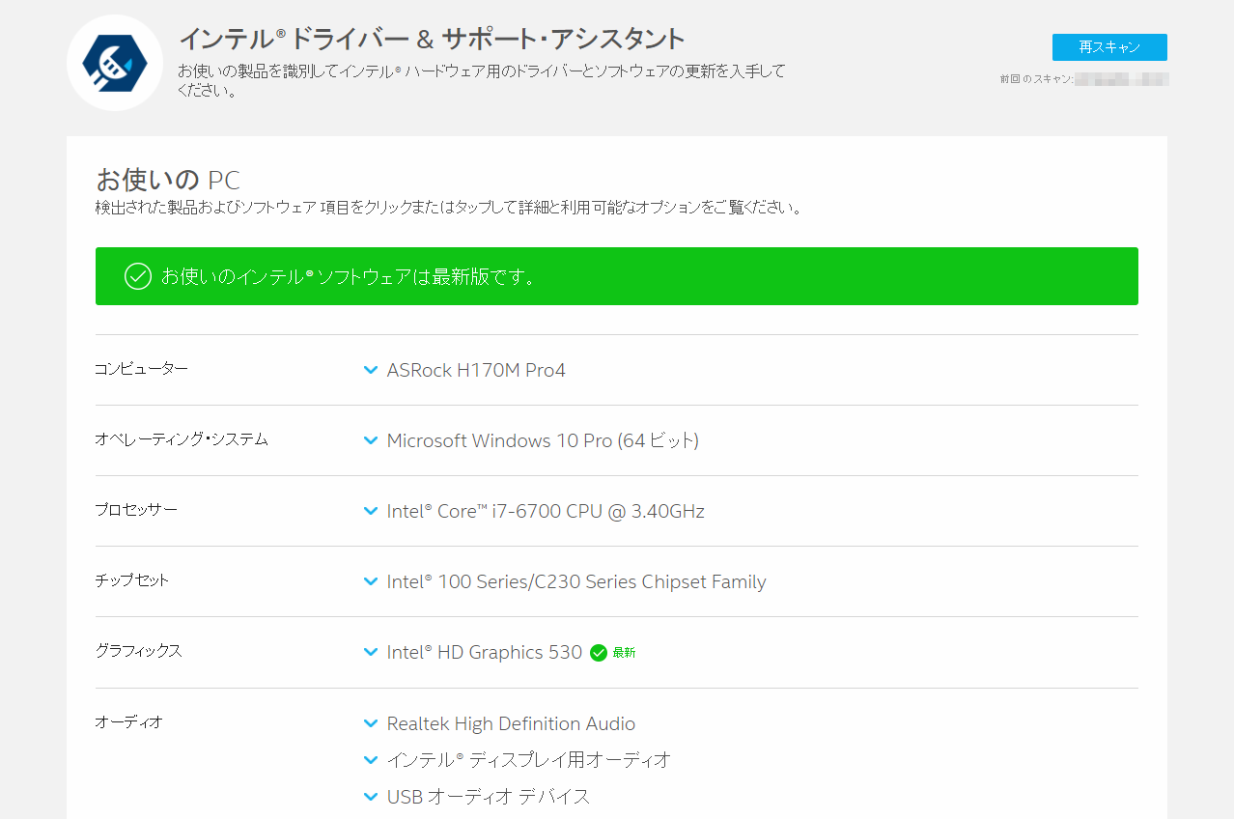
Task: Open Intel Core i7-6700 CPU @ 3.40GHz details
Action: [546, 511]
